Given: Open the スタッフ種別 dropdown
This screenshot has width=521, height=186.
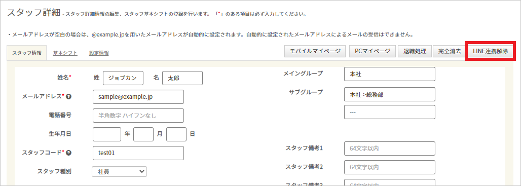Looking at the screenshot, I should [x=119, y=171].
